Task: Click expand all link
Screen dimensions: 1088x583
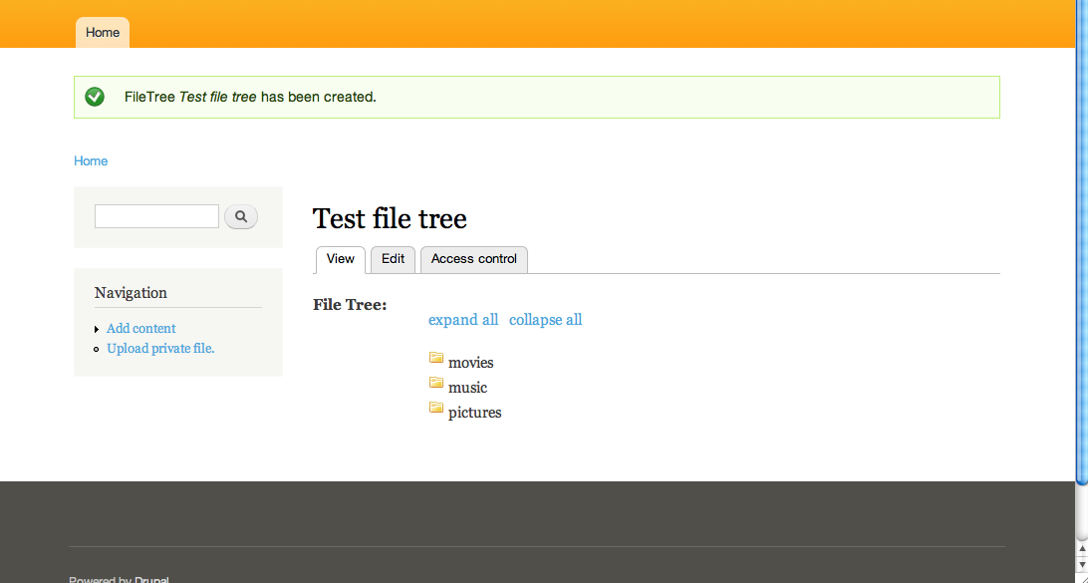Action: tap(463, 319)
